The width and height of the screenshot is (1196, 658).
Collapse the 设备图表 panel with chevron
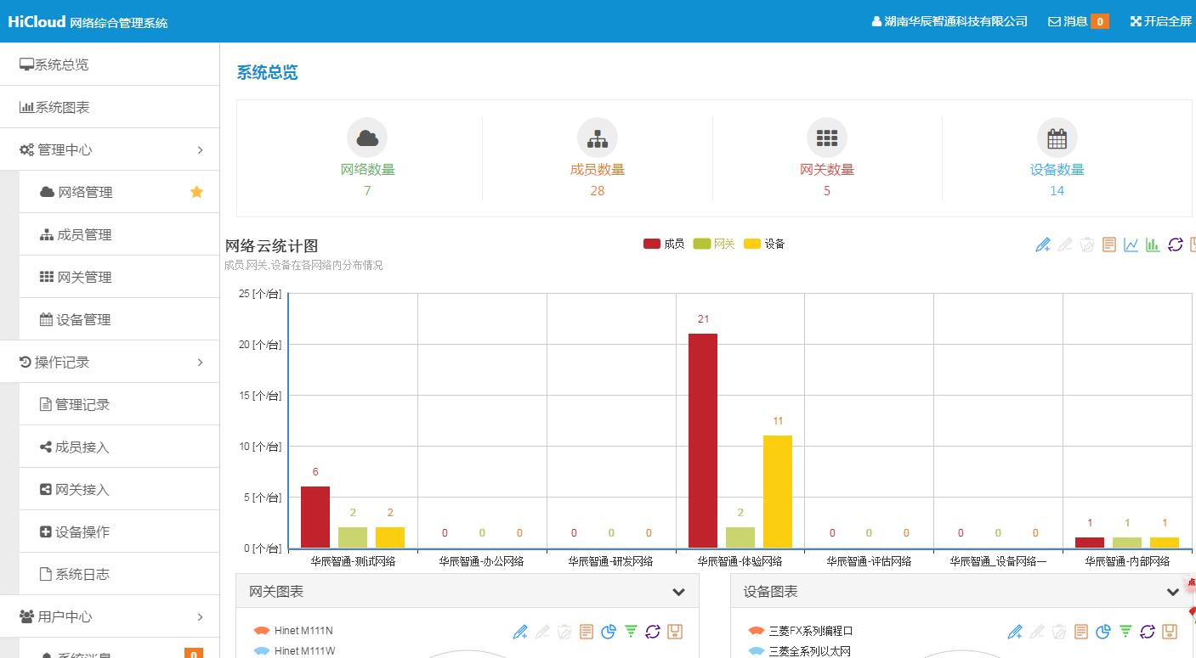point(1172,592)
